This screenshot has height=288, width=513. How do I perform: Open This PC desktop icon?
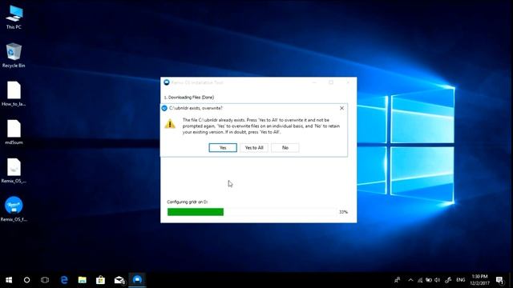[14, 18]
